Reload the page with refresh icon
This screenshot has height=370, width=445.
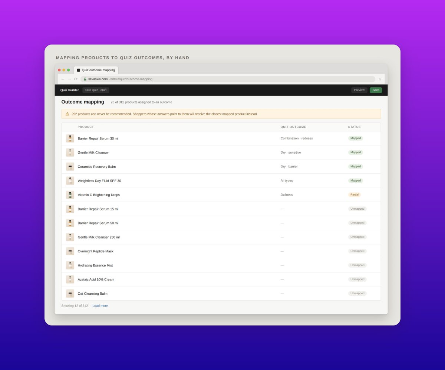click(x=76, y=79)
